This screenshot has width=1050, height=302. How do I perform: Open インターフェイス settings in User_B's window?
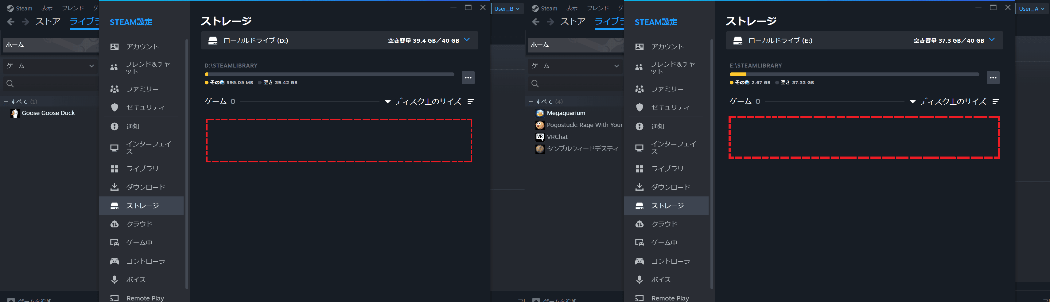pos(141,148)
